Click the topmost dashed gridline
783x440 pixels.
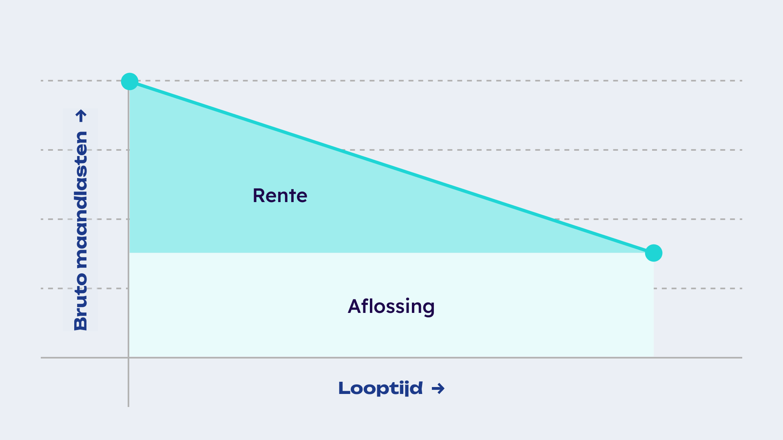point(408,81)
